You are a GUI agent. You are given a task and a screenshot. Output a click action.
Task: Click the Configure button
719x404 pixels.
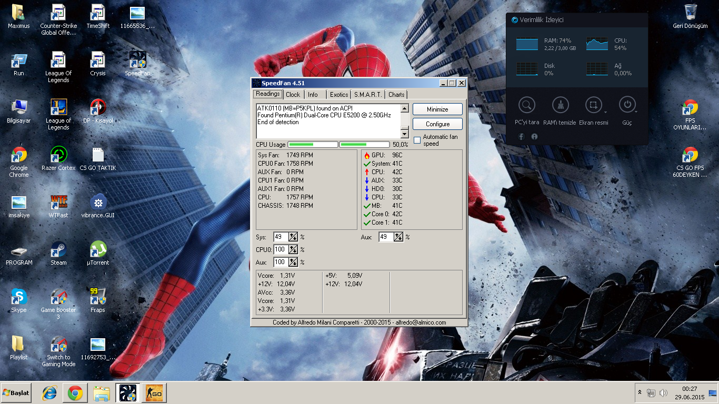(x=437, y=124)
